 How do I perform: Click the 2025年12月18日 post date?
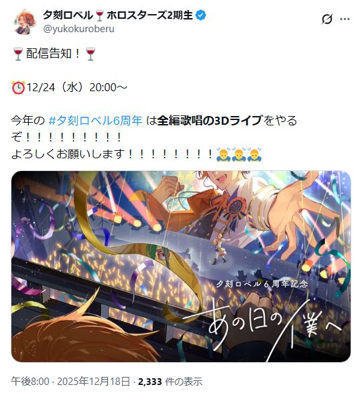pos(93,382)
